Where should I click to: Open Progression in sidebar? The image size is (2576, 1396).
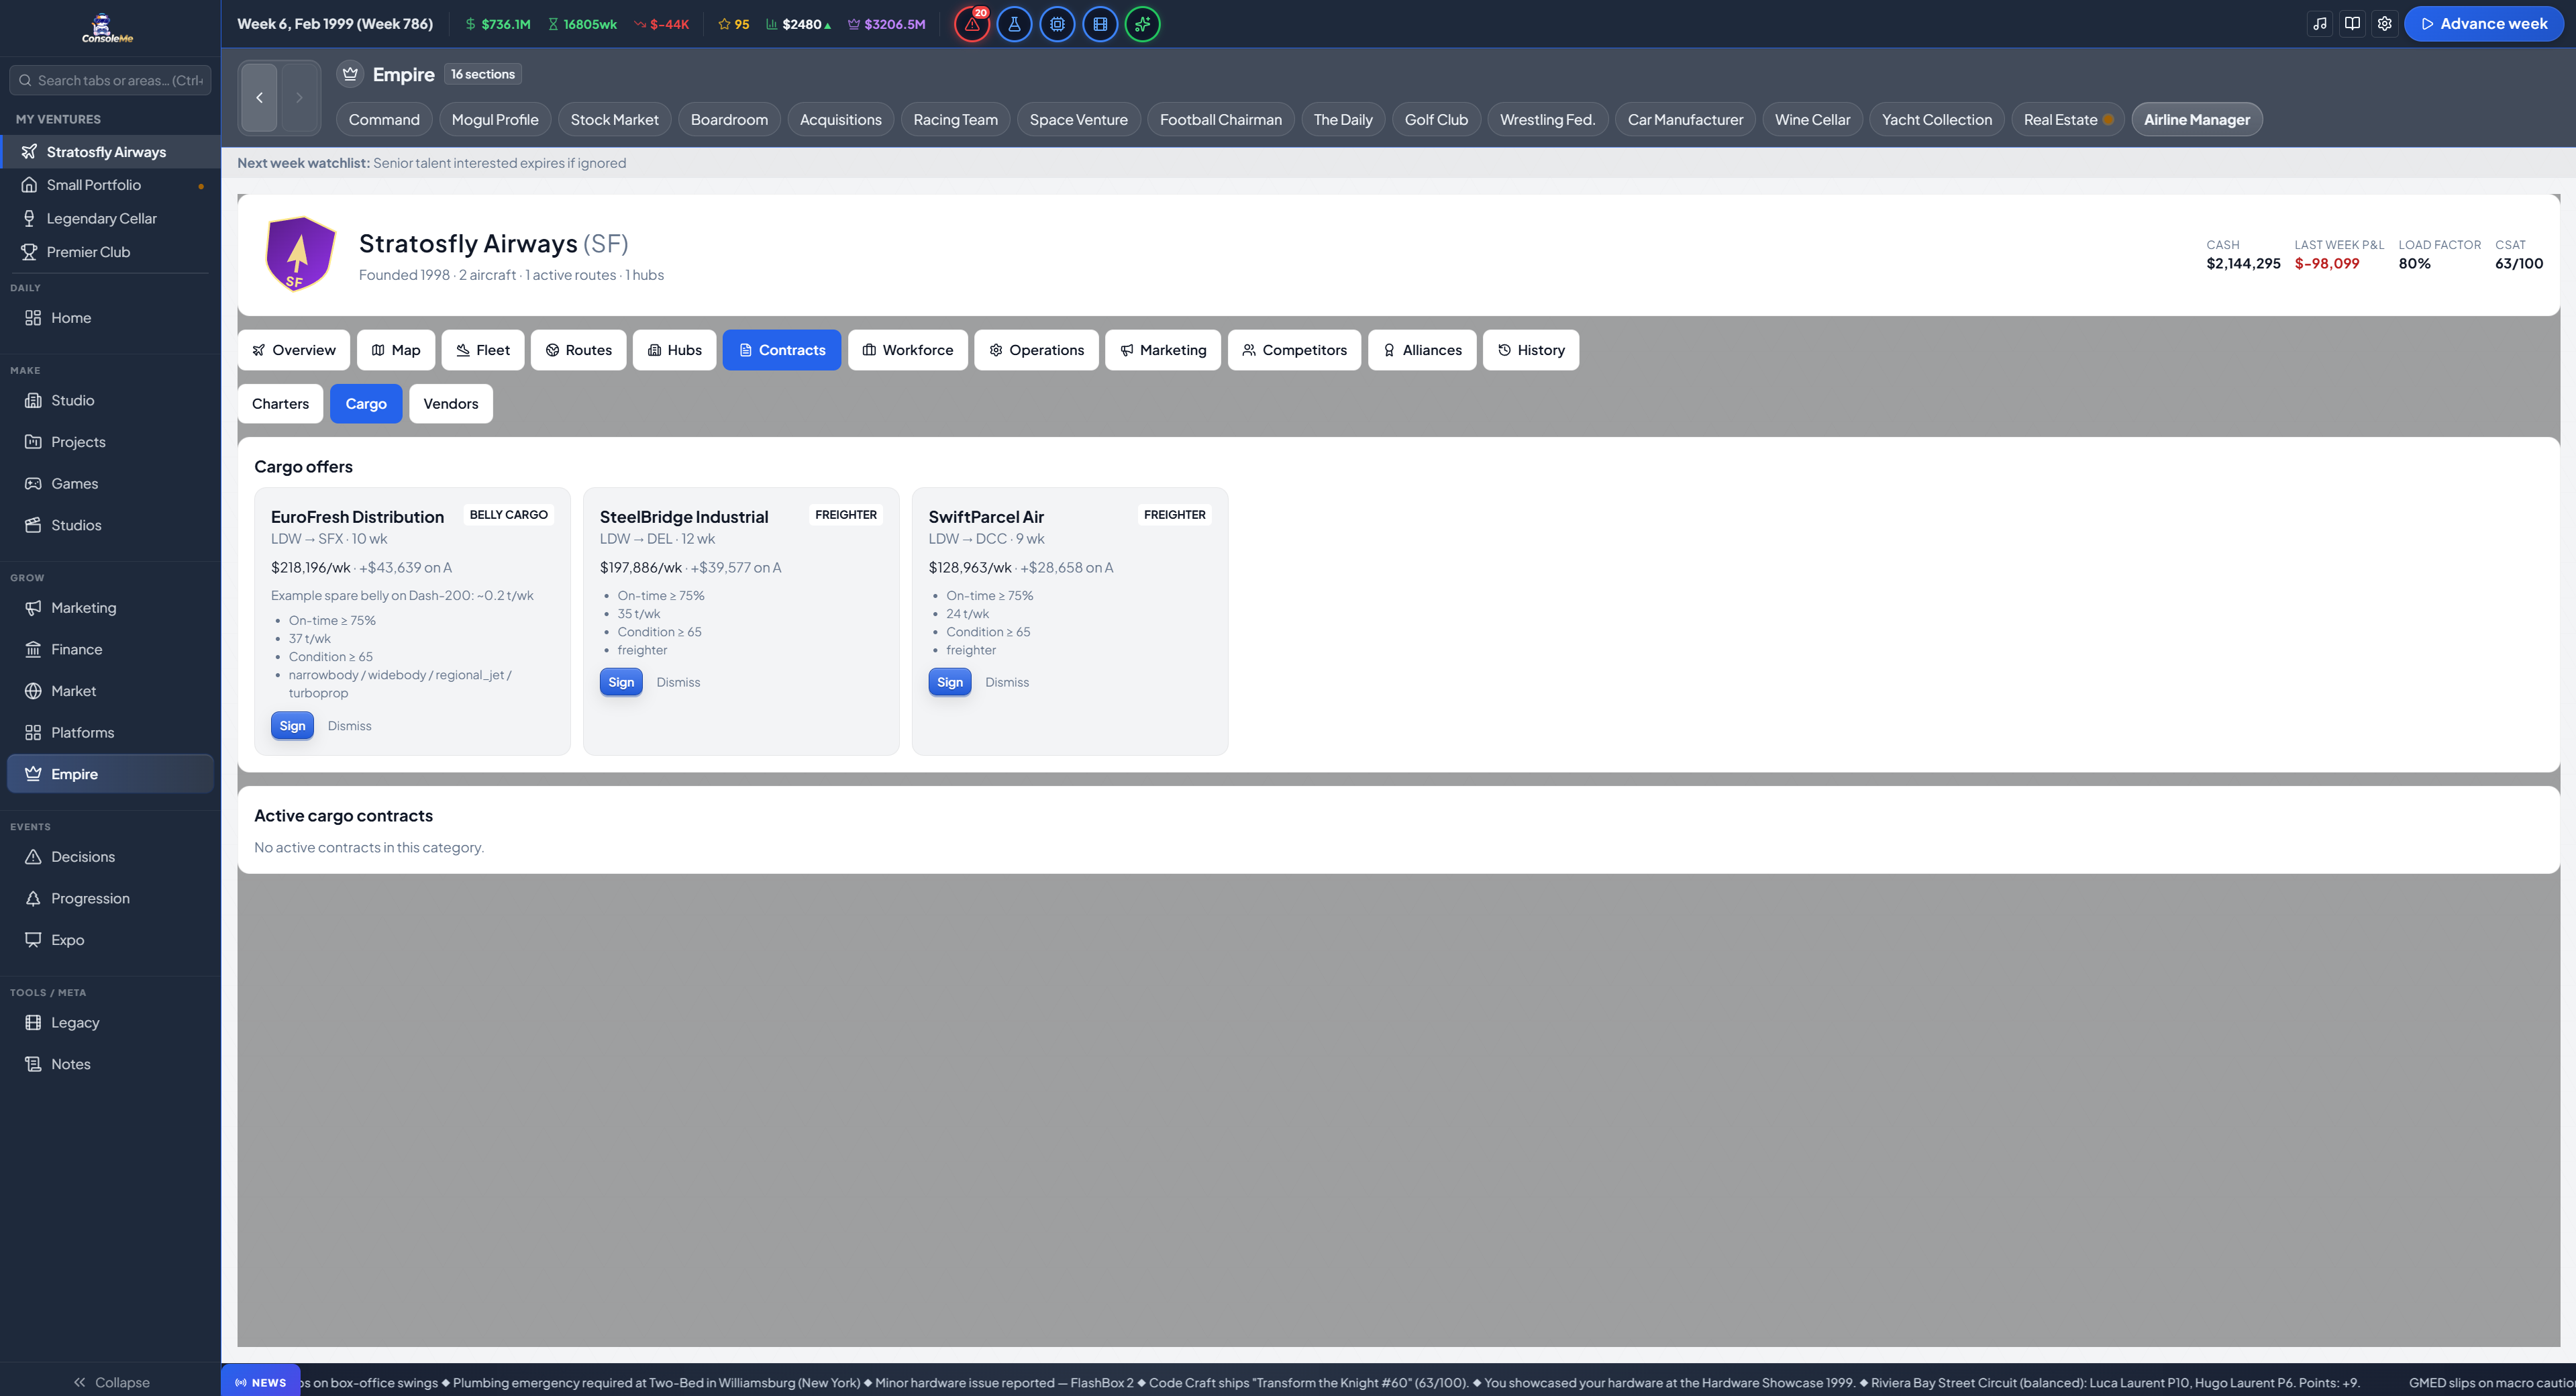[110, 899]
